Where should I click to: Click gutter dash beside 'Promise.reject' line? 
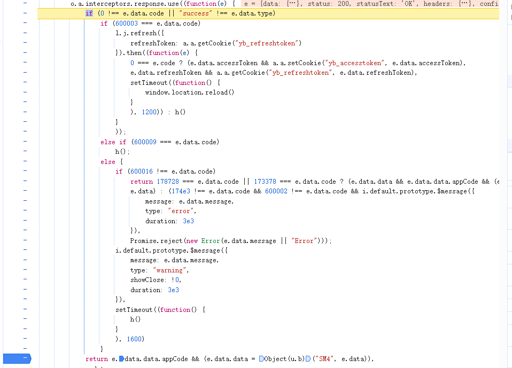[x=25, y=240]
